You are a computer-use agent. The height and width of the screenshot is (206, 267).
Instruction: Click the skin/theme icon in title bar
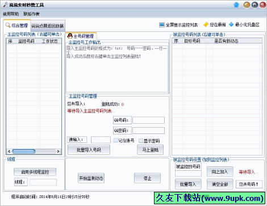[236, 5]
